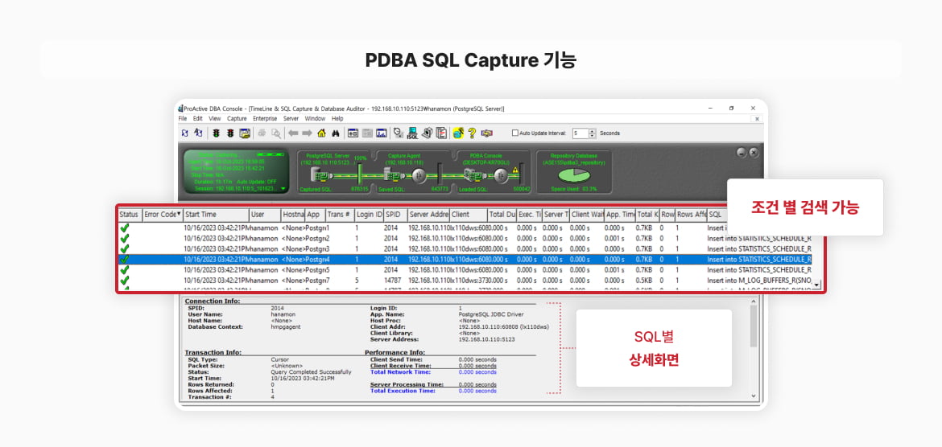This screenshot has height=447, width=942.
Task: Click the first traffic light toolbar icon
Action: click(216, 133)
